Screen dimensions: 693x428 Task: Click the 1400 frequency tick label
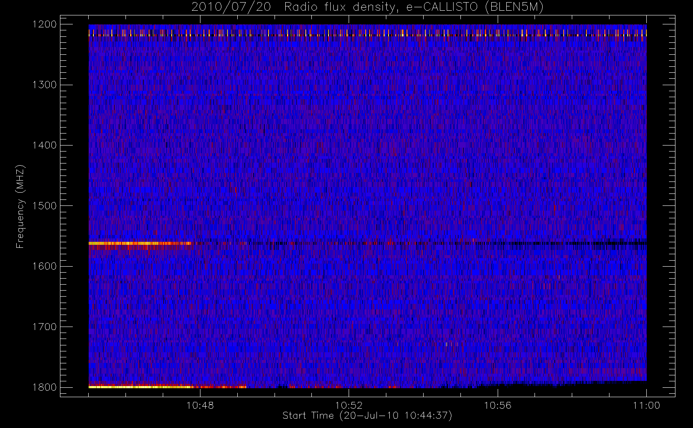(x=45, y=145)
